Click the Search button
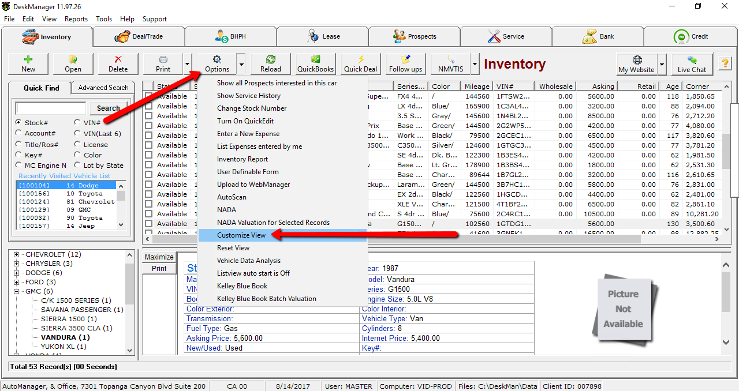The height and width of the screenshot is (391, 739). tap(107, 108)
